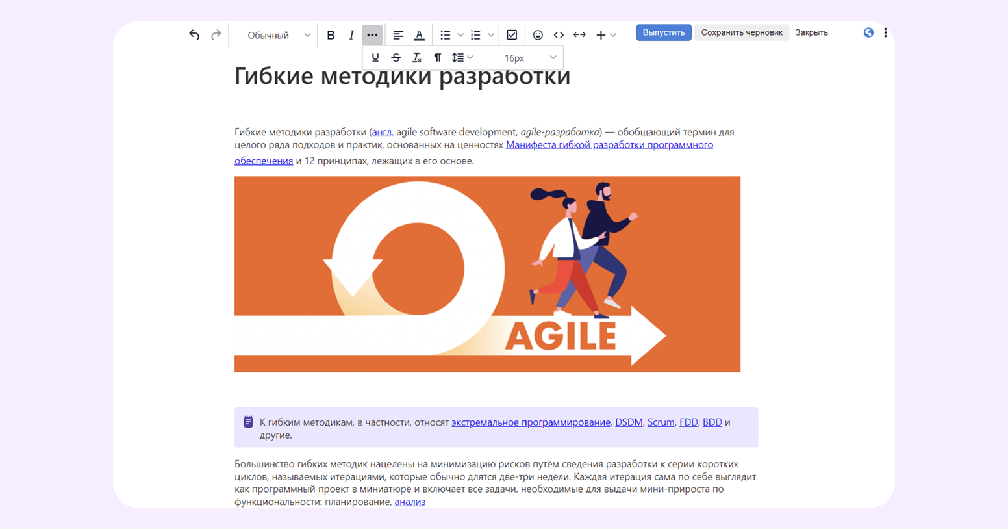Toggle bulleted list formatting
This screenshot has width=1008, height=529.
point(446,34)
